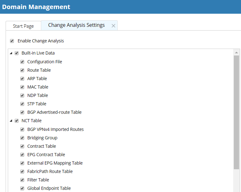
Task: Toggle the Built-in Live Data checkbox
Action: 17,53
